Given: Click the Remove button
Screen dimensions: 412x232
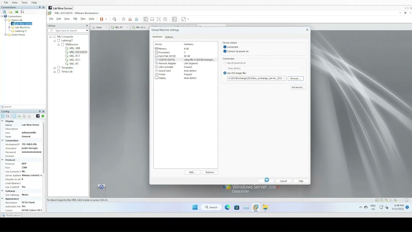Looking at the screenshot, I should coord(210,172).
